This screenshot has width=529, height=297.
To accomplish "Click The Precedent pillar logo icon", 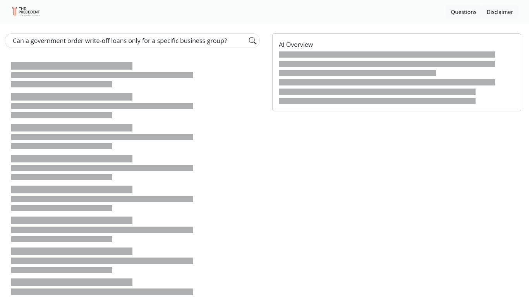I will point(14,12).
